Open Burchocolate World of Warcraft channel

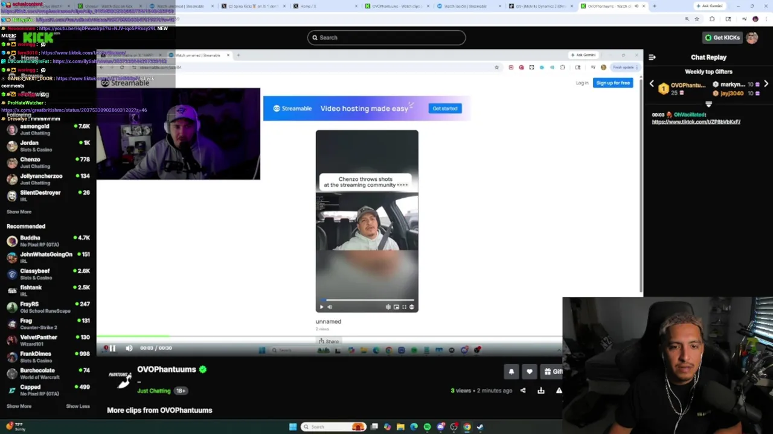click(48, 374)
